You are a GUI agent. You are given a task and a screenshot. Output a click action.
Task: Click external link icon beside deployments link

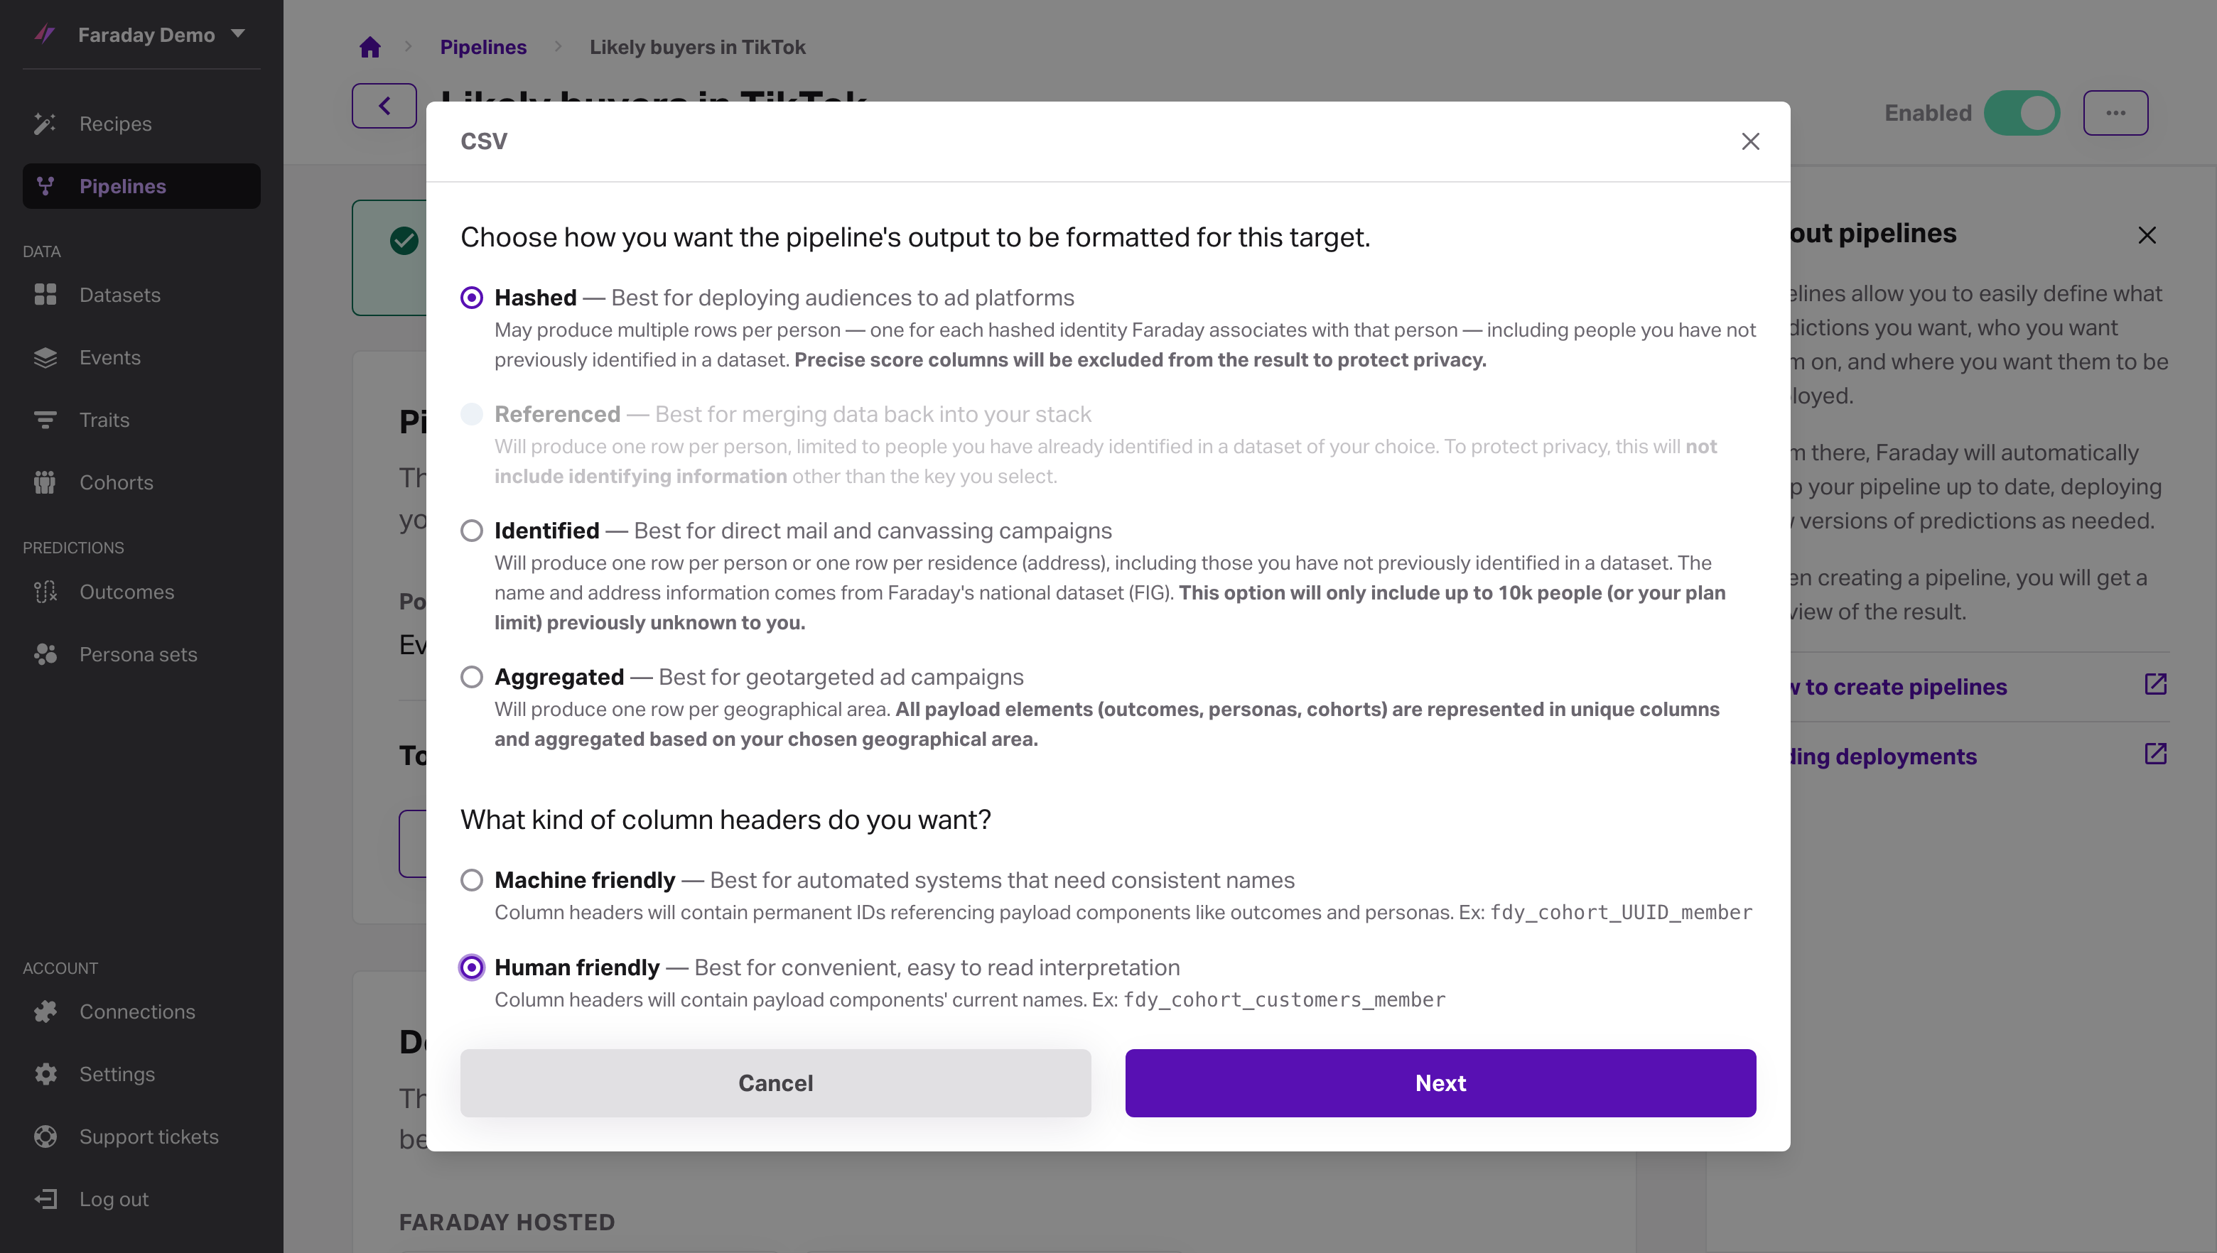click(x=2155, y=754)
